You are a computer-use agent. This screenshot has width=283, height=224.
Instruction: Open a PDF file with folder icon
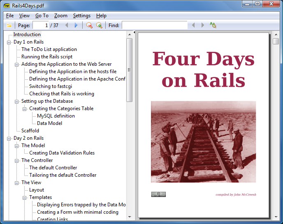[9, 25]
